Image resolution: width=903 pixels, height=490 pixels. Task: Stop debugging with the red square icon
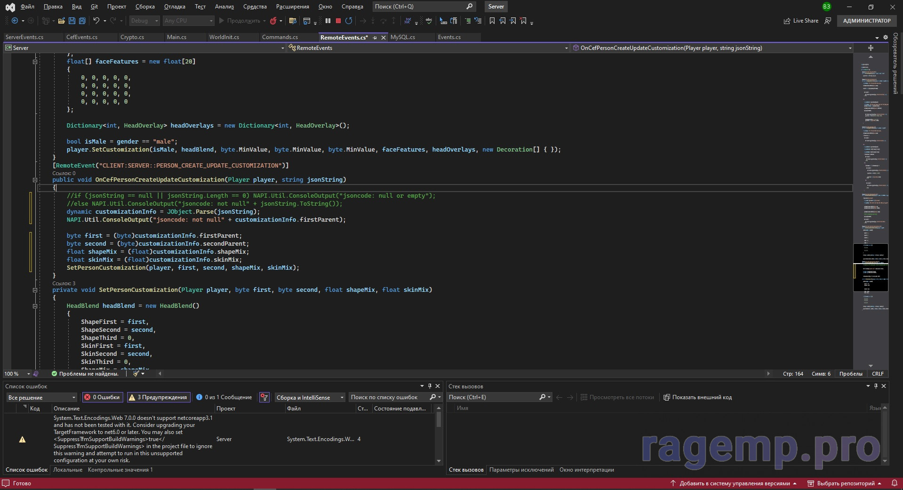[x=338, y=21]
